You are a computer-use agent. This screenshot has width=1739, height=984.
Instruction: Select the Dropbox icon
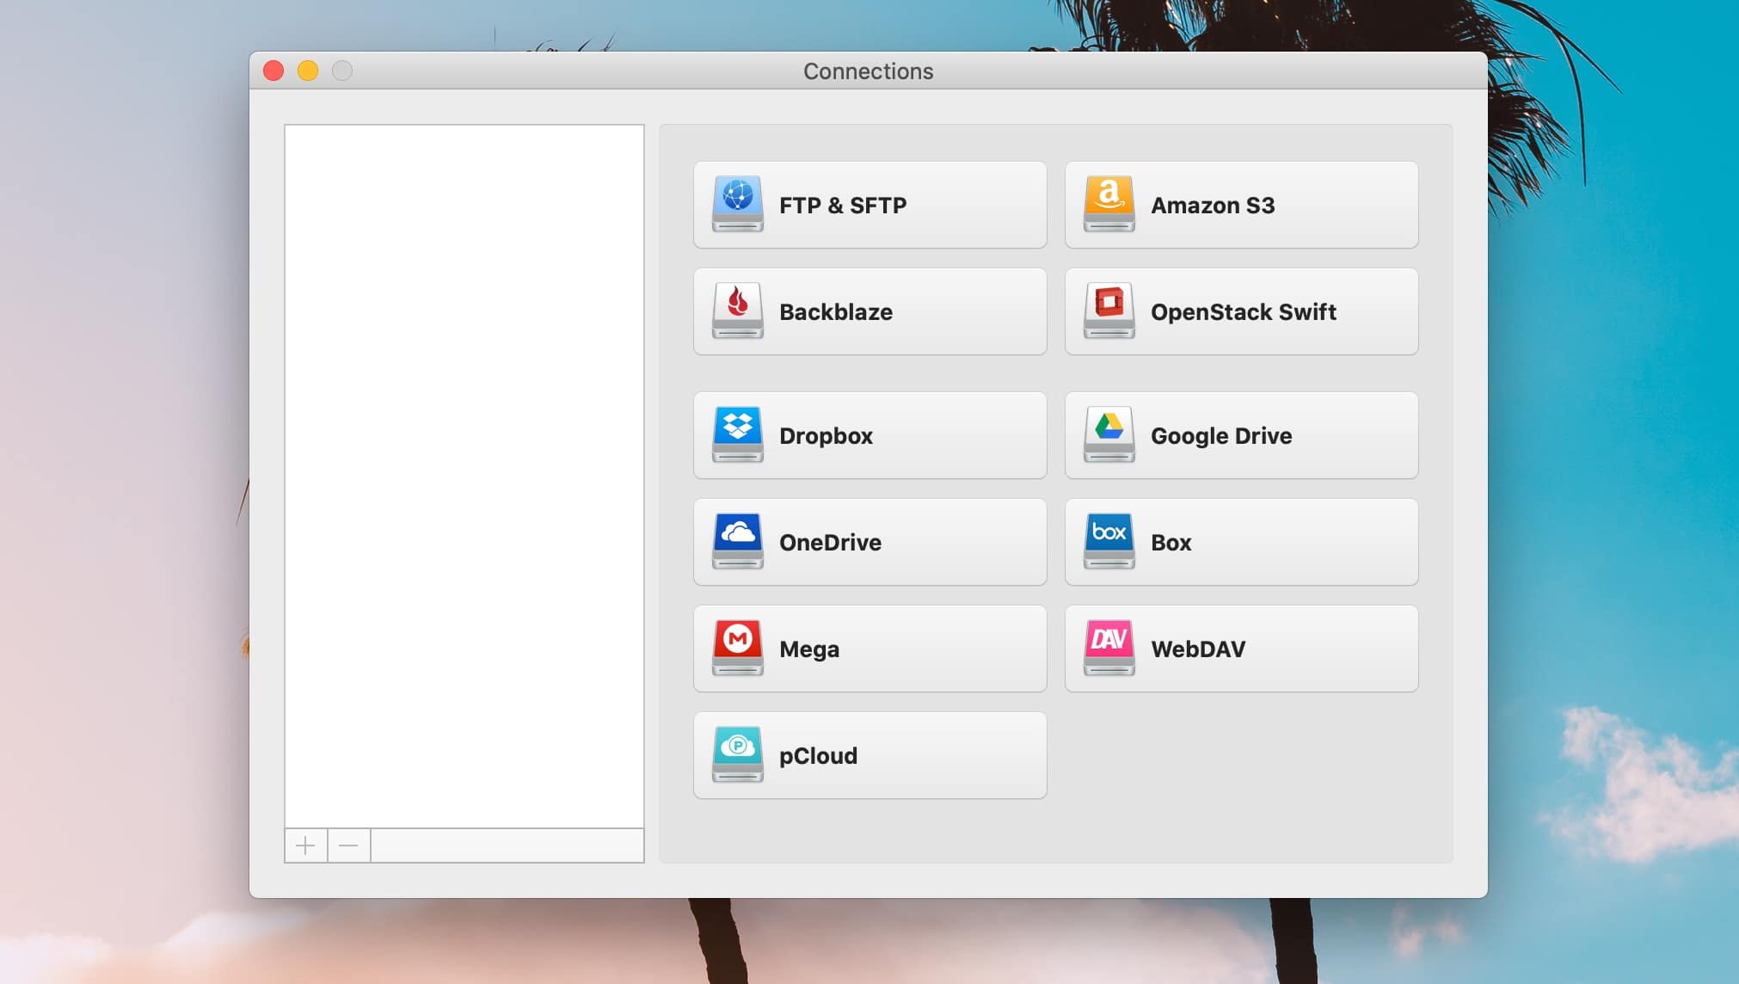click(736, 435)
